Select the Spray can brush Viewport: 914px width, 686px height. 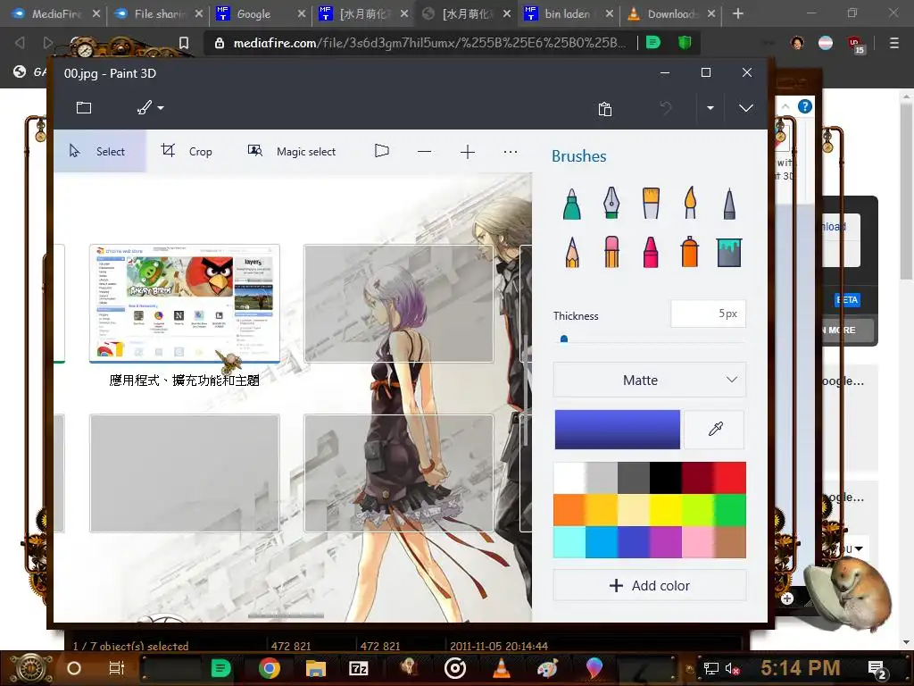point(690,252)
